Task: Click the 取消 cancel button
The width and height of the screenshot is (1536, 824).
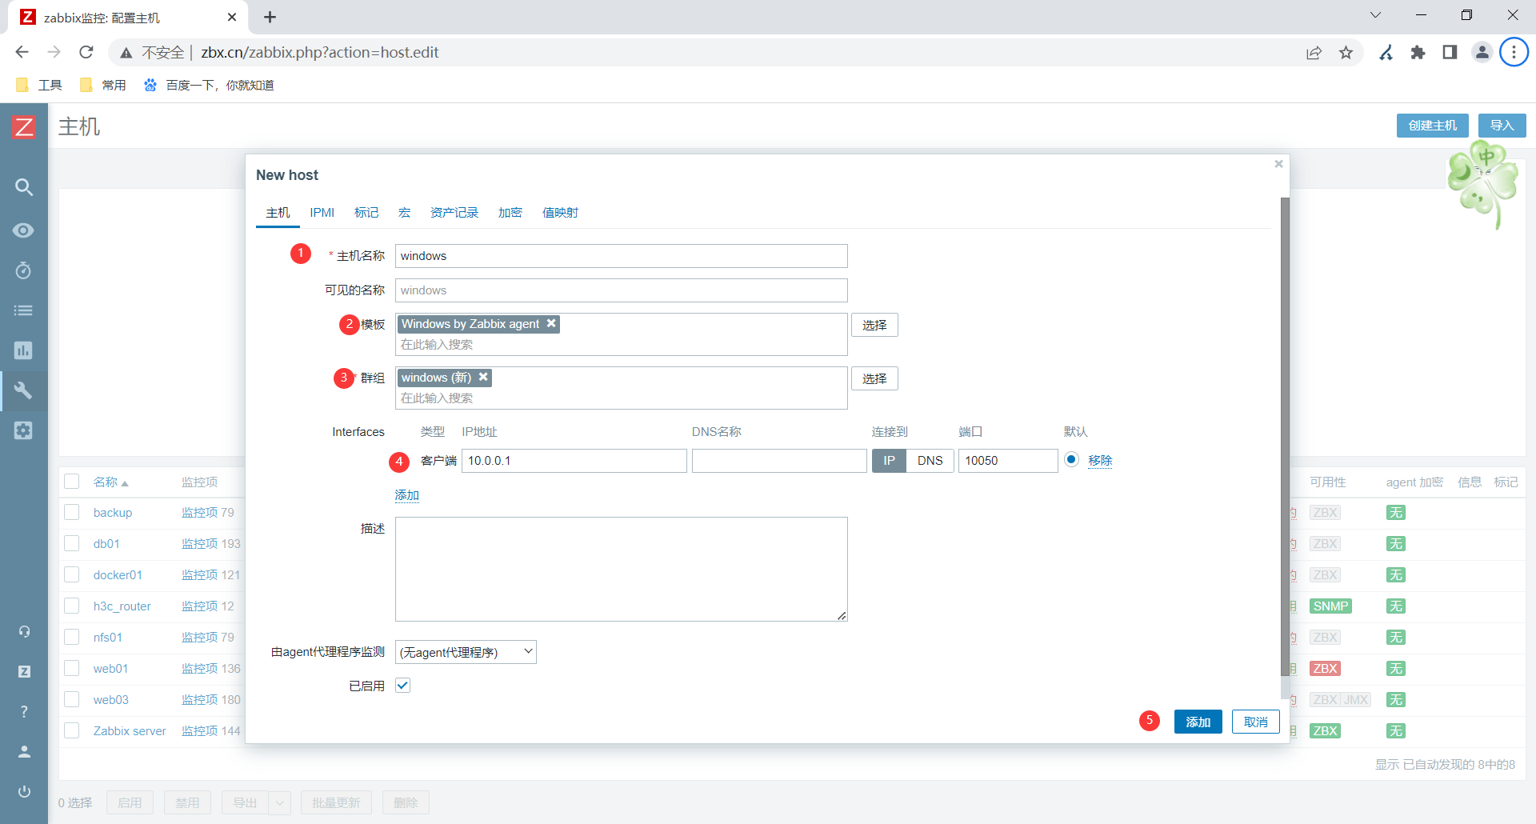Action: tap(1256, 722)
